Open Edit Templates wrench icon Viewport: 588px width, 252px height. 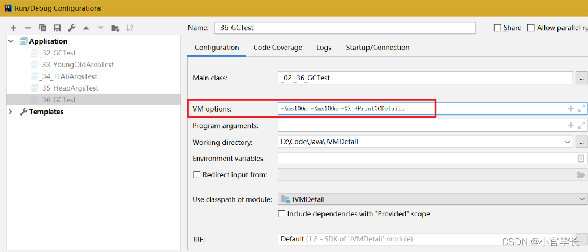pos(72,28)
